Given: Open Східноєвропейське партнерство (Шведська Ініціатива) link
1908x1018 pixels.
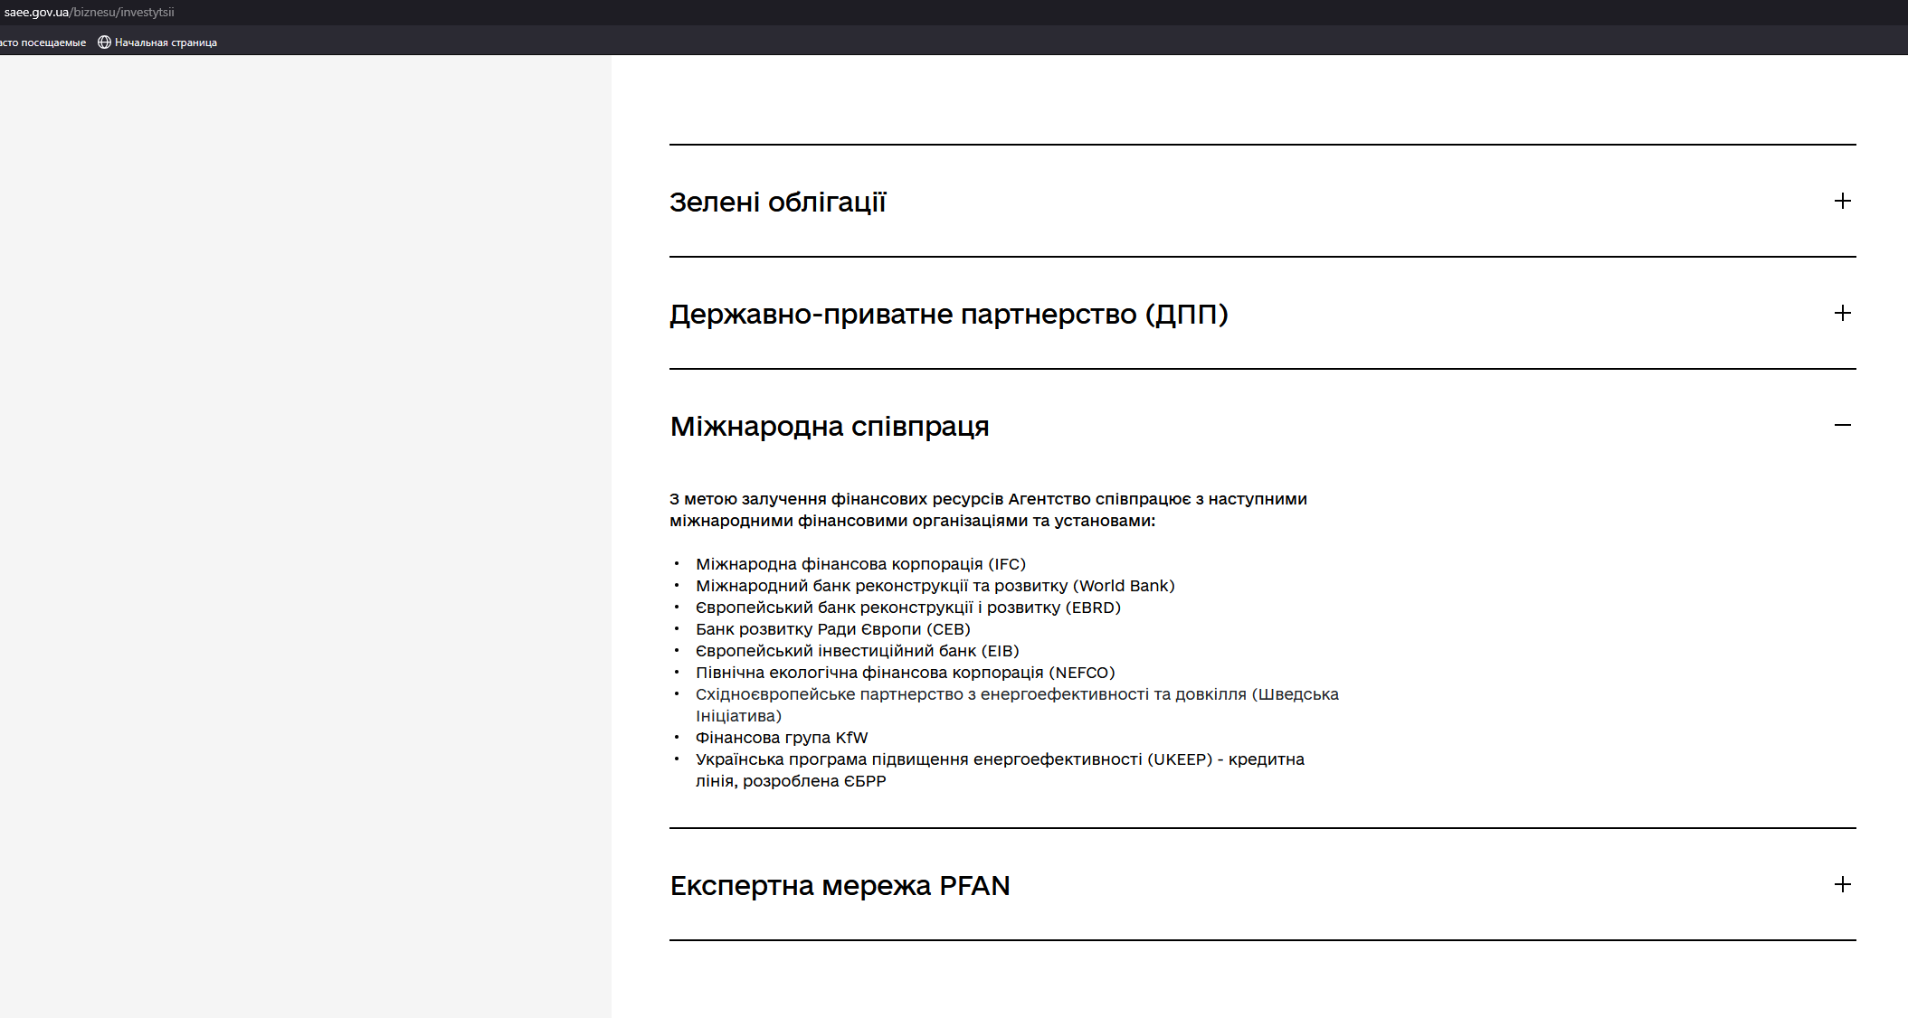Looking at the screenshot, I should [1016, 694].
